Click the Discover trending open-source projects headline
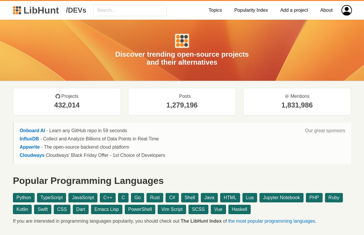Image resolution: width=364 pixels, height=235 pixels. point(182,58)
